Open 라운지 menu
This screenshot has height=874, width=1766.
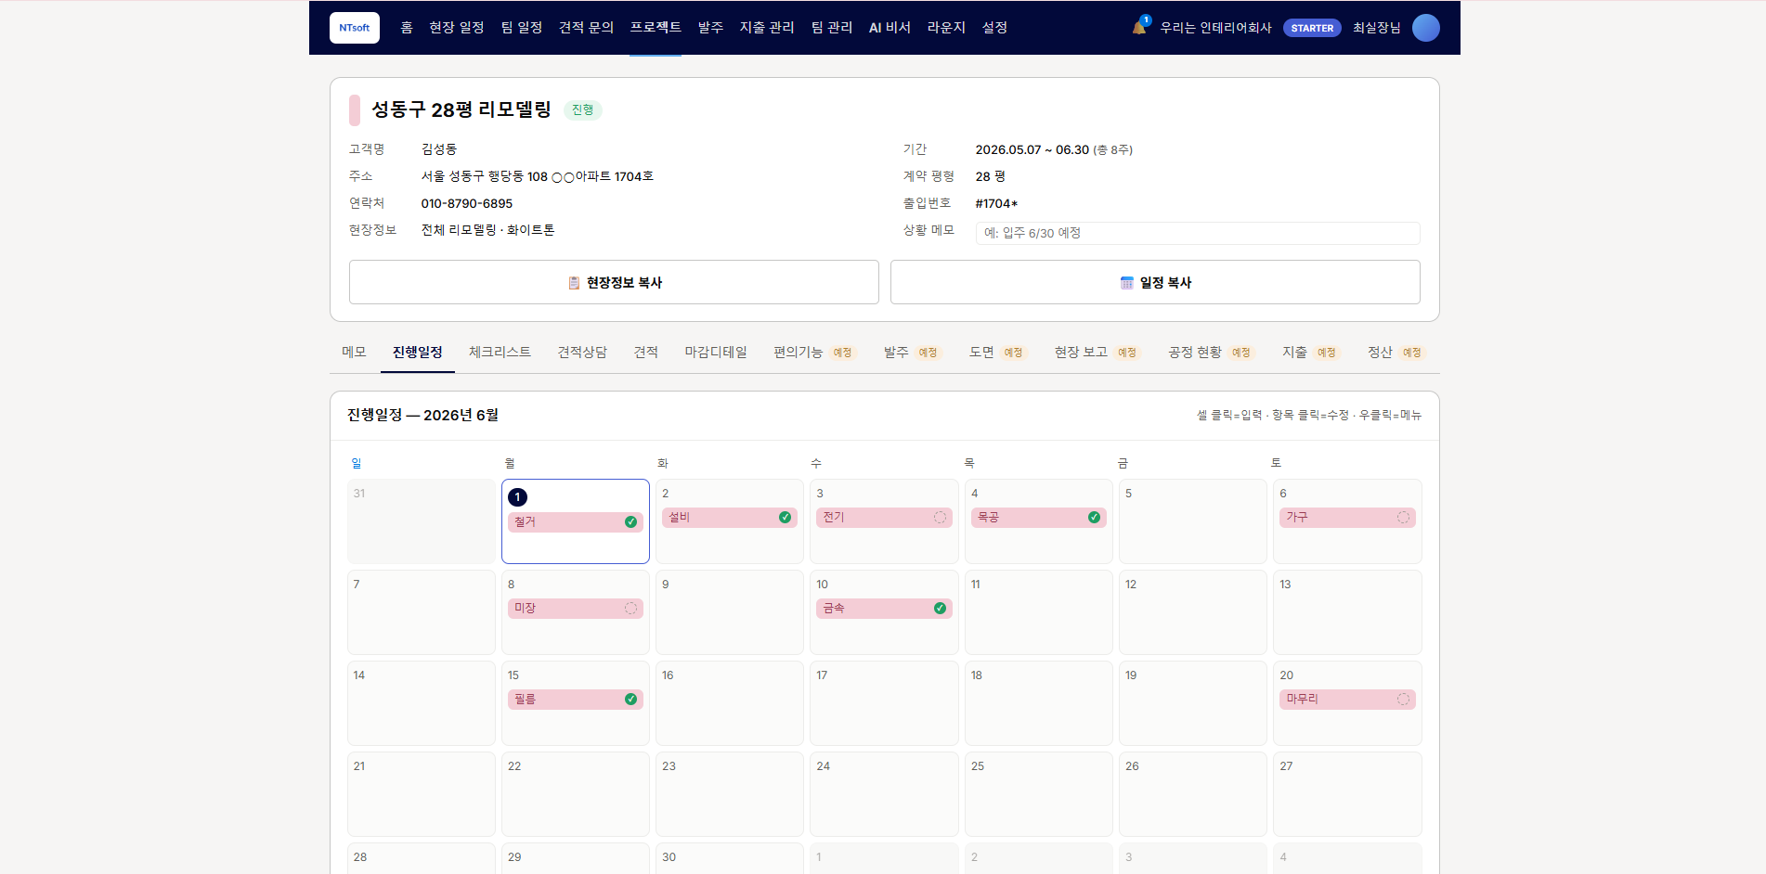pyautogui.click(x=946, y=28)
